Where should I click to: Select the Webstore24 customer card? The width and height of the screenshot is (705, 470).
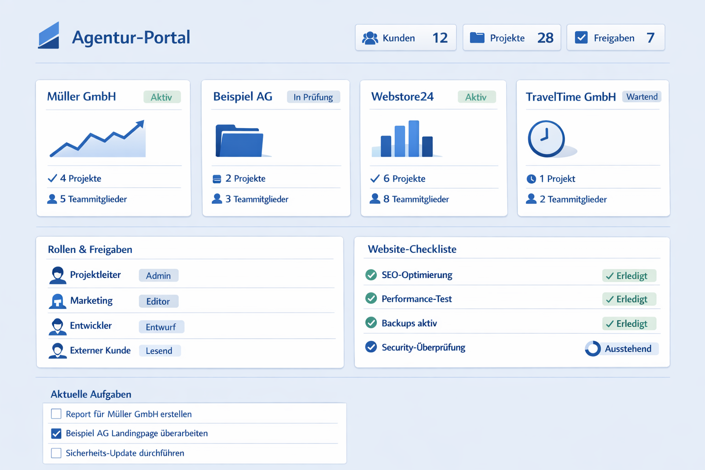[x=433, y=148]
